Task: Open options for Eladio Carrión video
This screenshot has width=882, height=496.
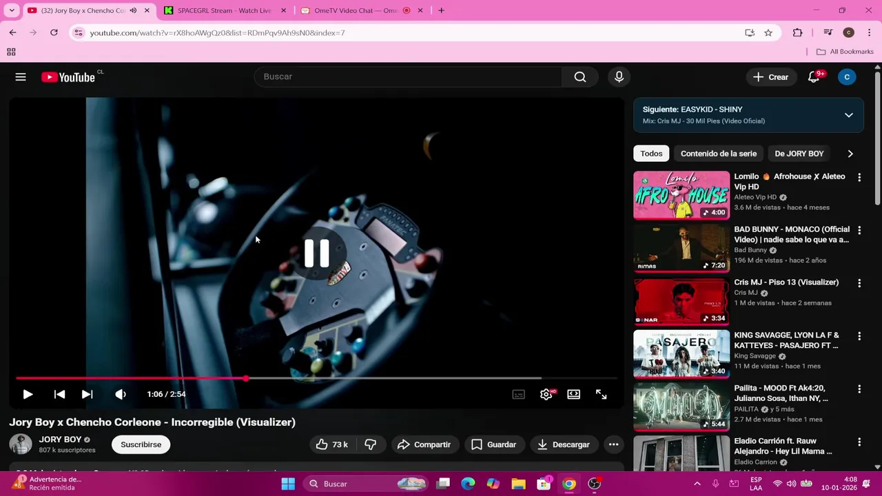Action: pyautogui.click(x=859, y=442)
